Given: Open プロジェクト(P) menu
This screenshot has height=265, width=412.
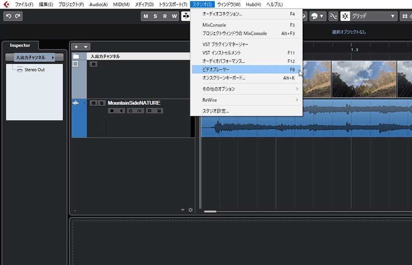Looking at the screenshot, I should tap(71, 5).
